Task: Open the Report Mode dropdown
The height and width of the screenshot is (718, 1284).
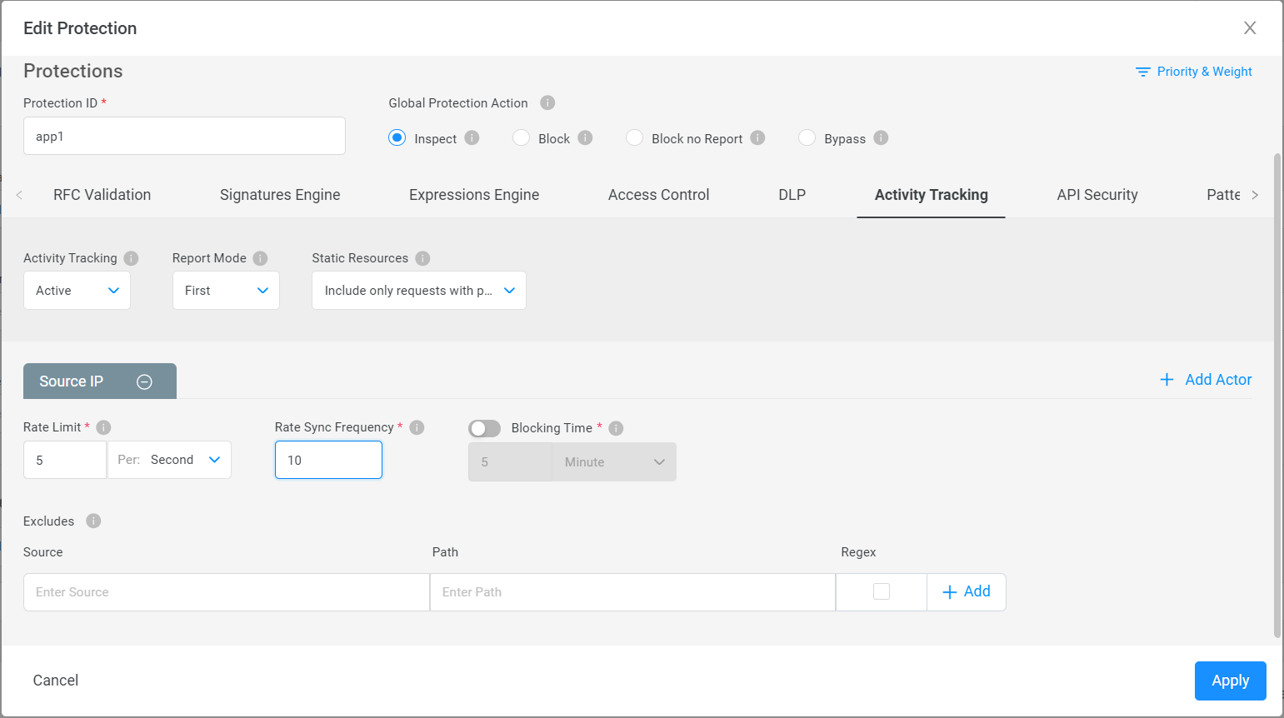Action: pos(226,291)
